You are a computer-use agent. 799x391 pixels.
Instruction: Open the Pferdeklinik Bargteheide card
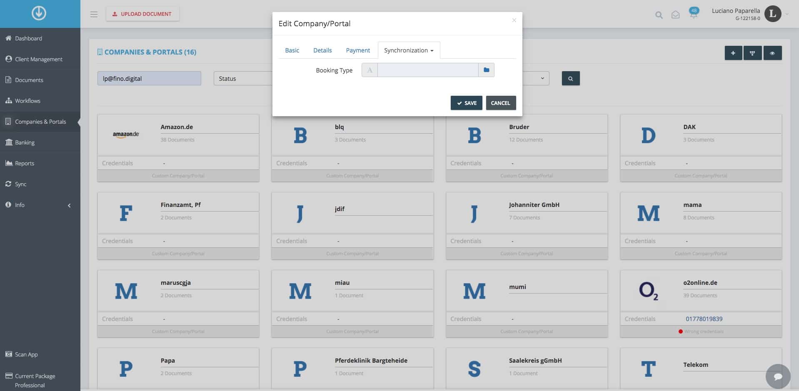352,369
